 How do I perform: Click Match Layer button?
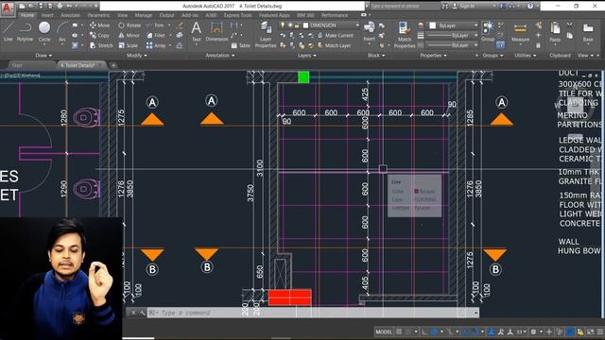point(334,45)
